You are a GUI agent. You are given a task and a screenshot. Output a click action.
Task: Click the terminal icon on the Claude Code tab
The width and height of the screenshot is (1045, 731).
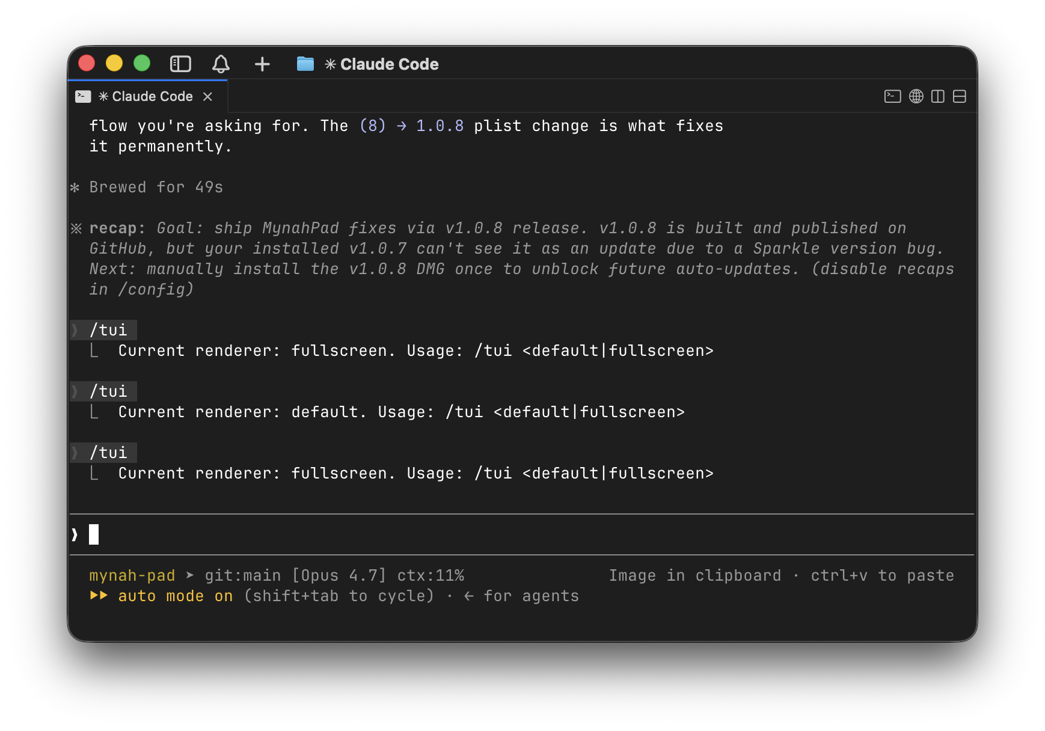click(83, 96)
